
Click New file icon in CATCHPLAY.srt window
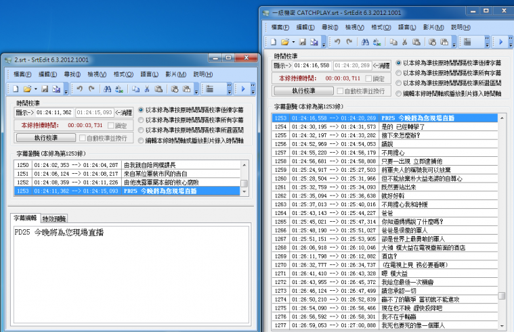(274, 42)
